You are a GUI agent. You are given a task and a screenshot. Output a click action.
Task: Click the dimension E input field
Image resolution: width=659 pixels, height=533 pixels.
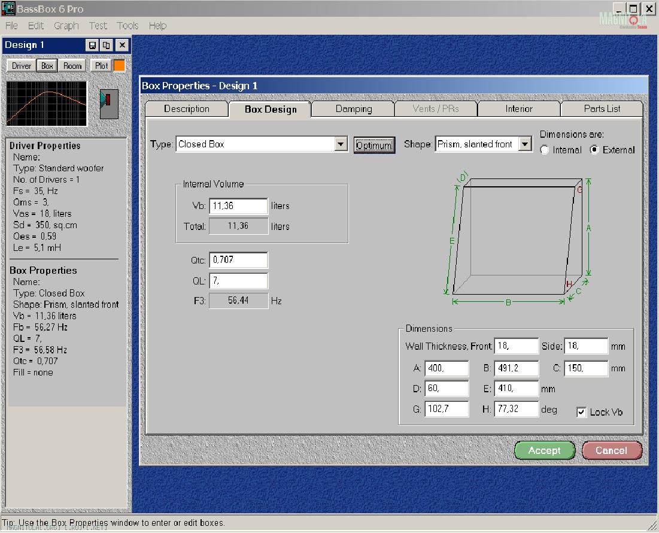click(516, 389)
